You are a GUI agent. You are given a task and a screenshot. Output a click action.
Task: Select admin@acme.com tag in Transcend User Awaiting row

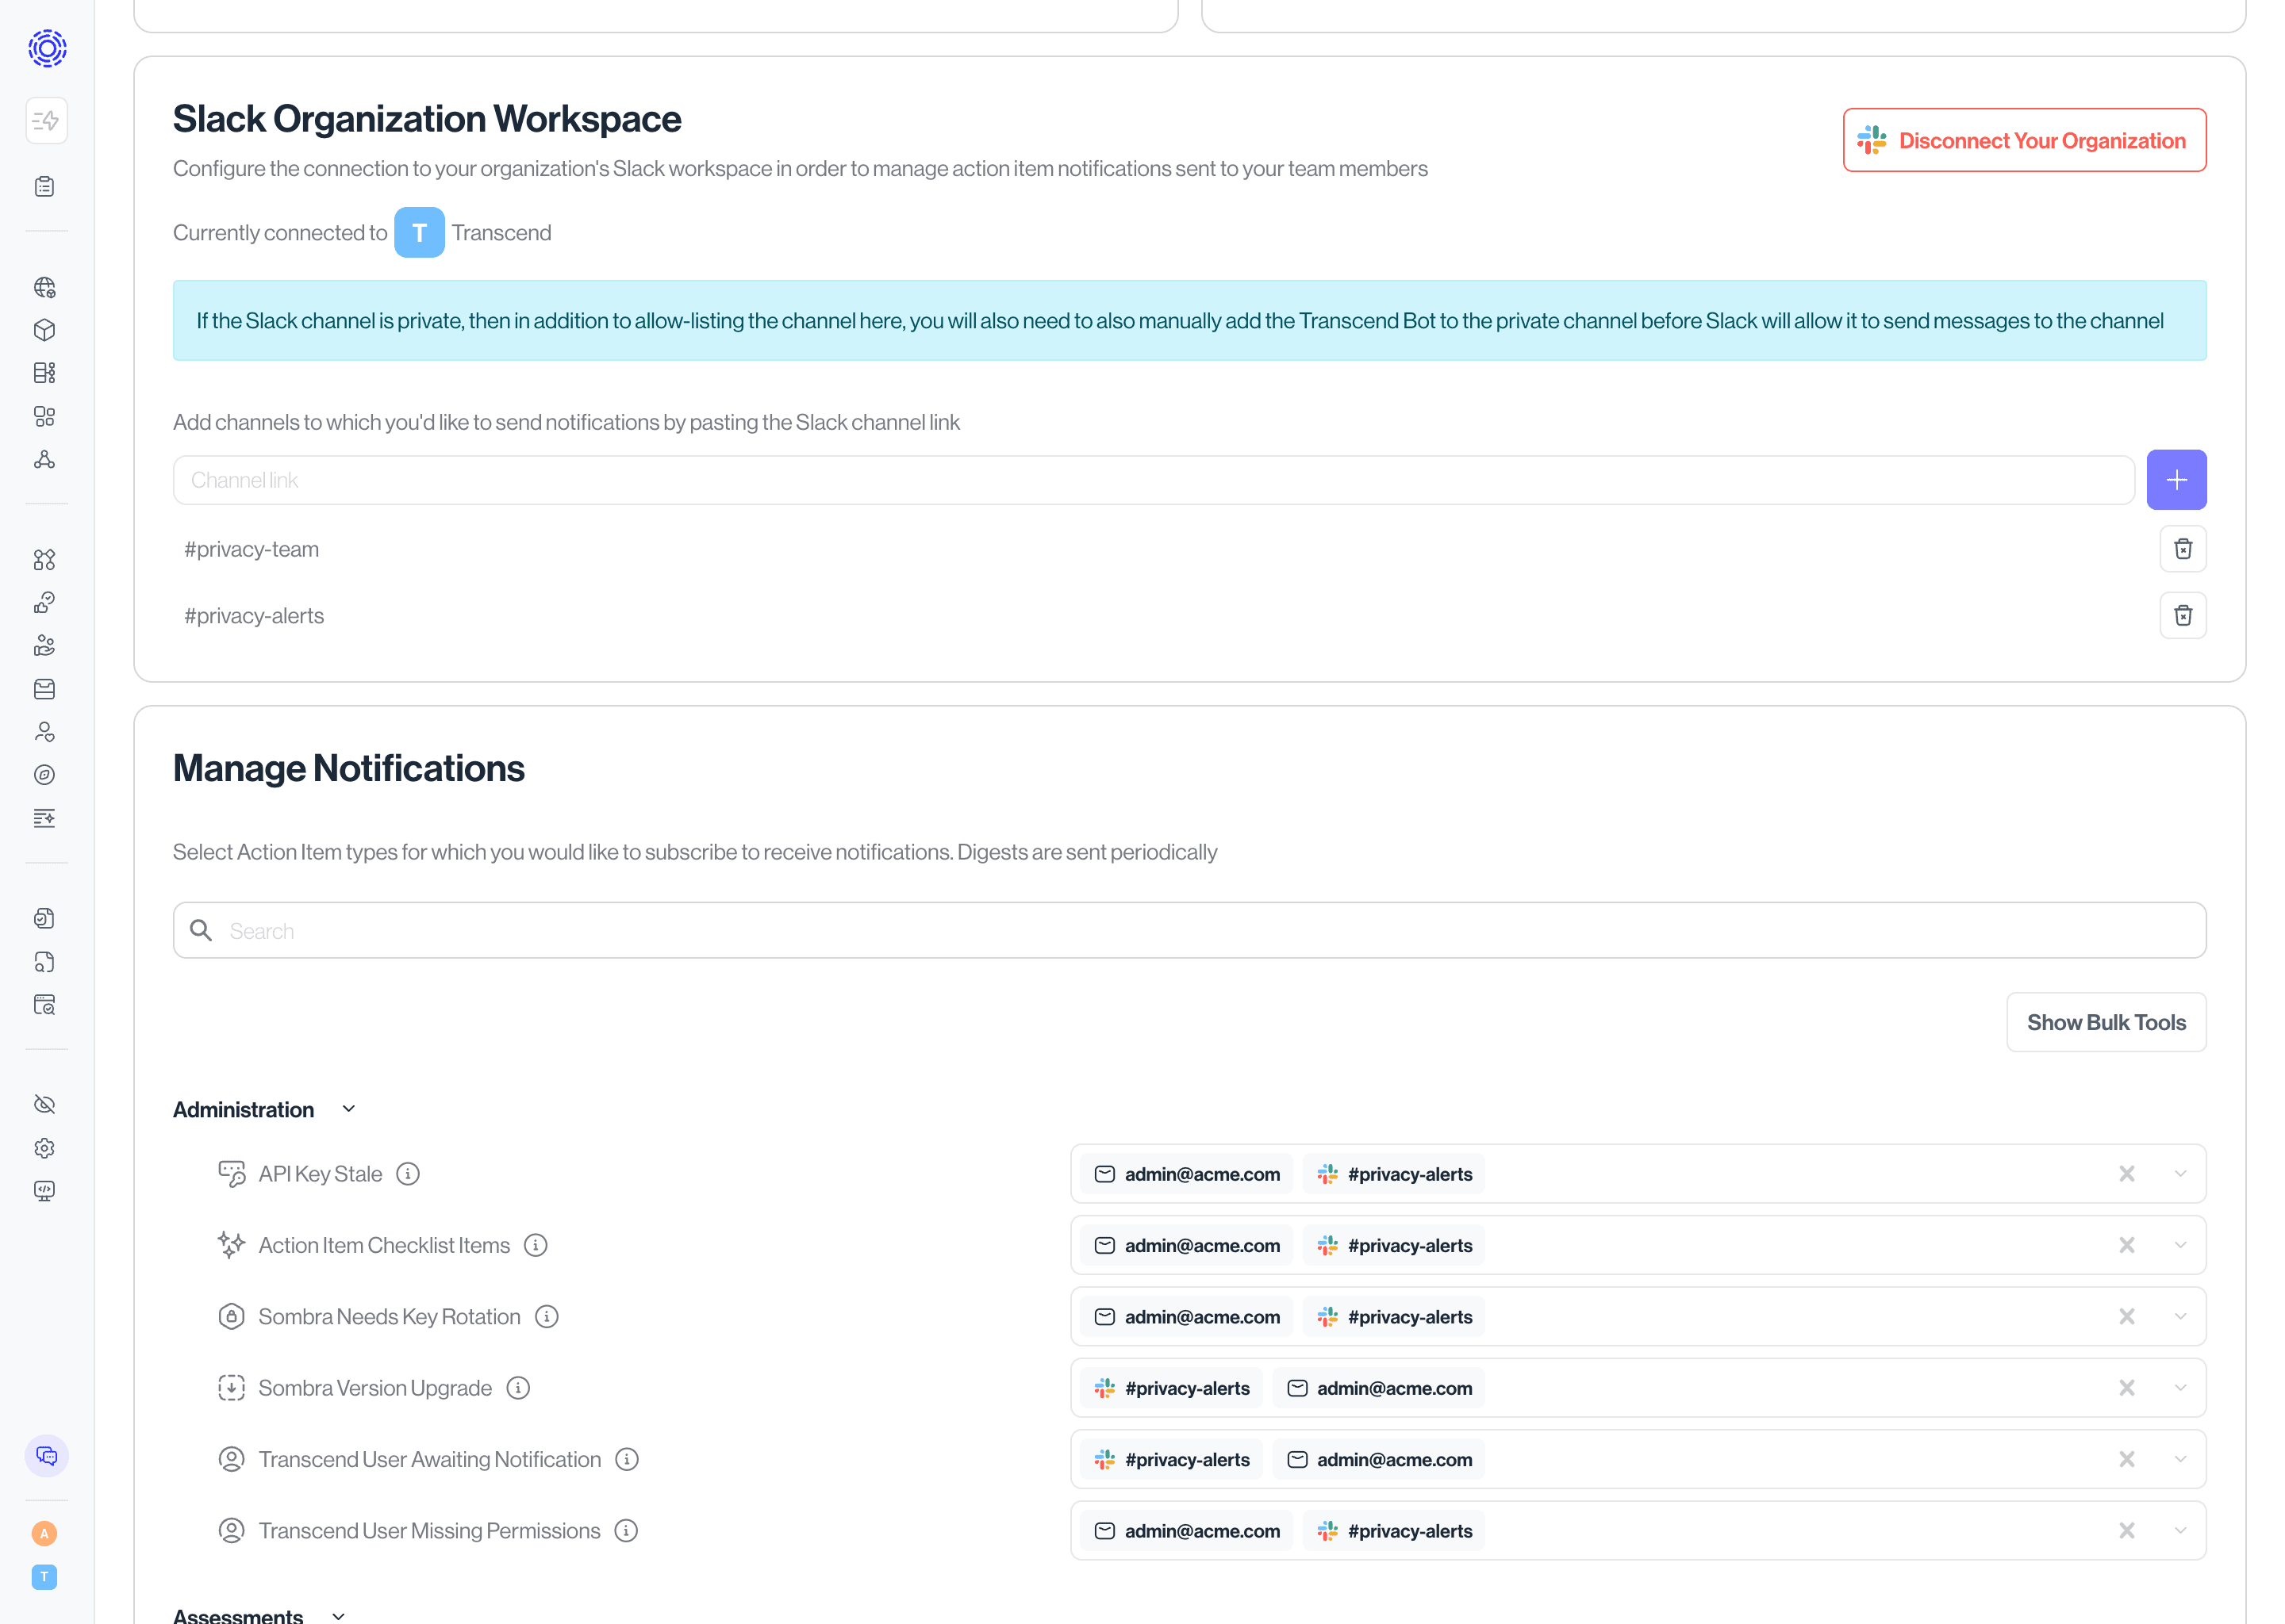[x=1379, y=1460]
